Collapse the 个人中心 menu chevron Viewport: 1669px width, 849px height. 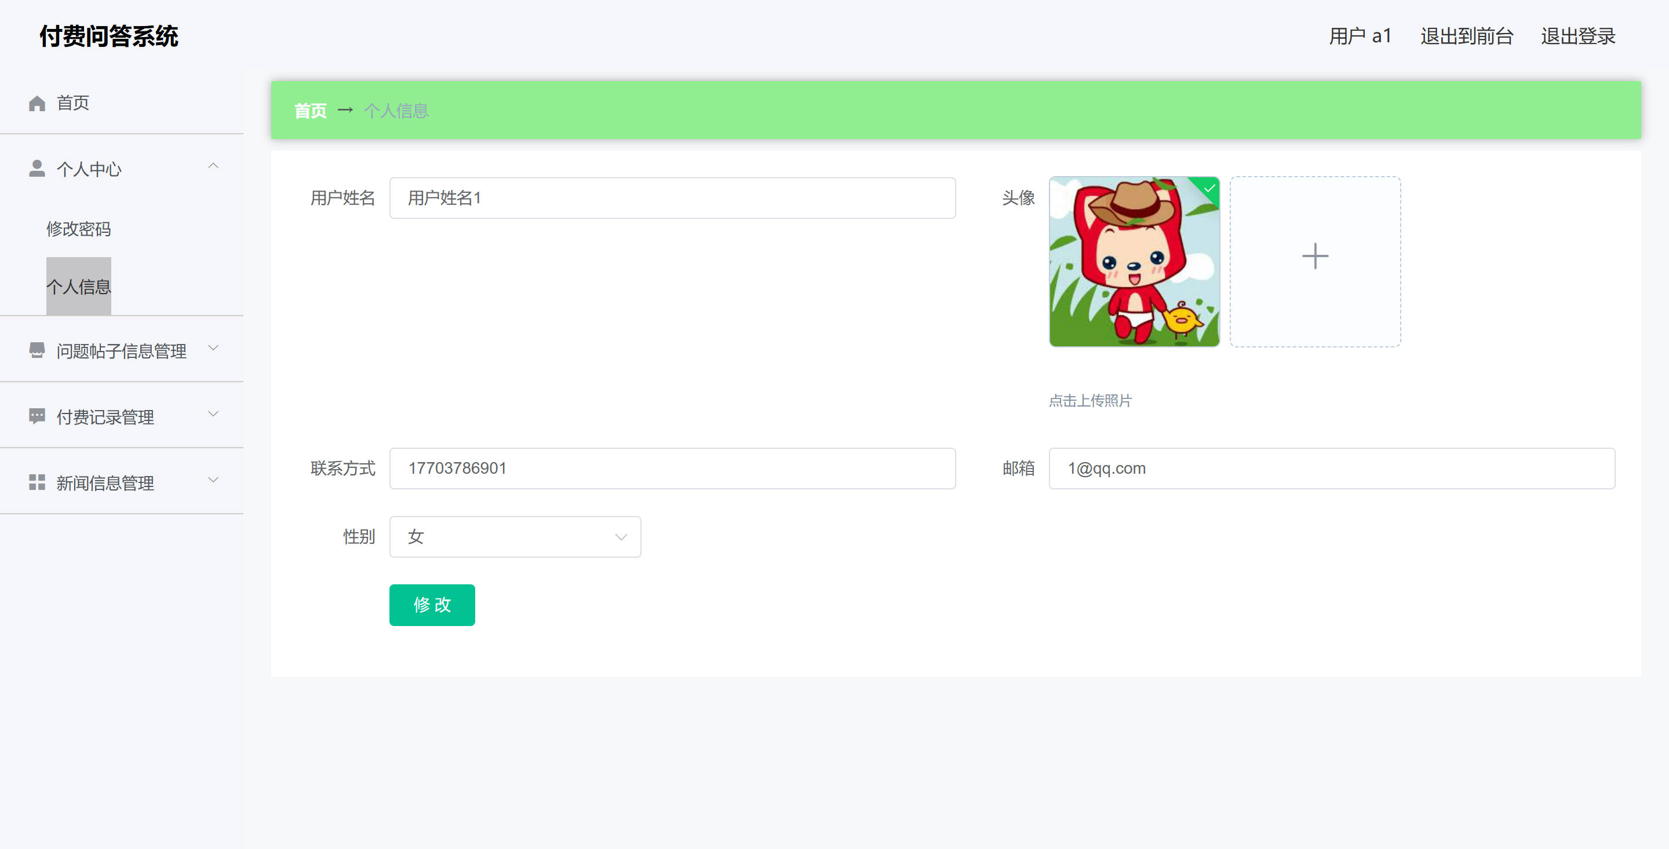click(213, 166)
